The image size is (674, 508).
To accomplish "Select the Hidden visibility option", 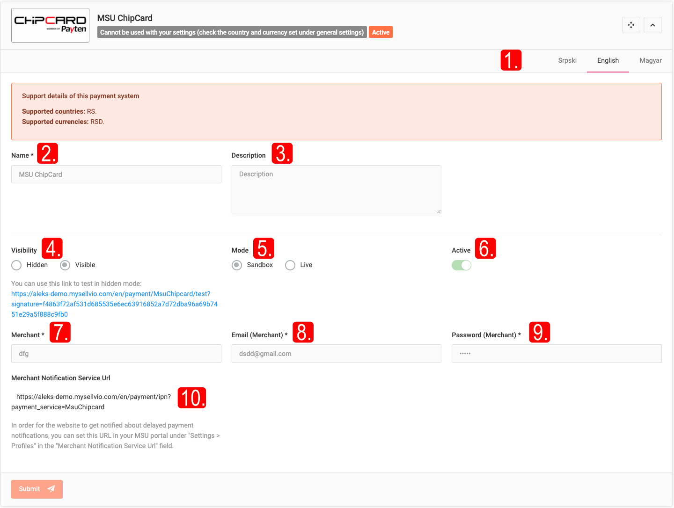I will pos(17,265).
